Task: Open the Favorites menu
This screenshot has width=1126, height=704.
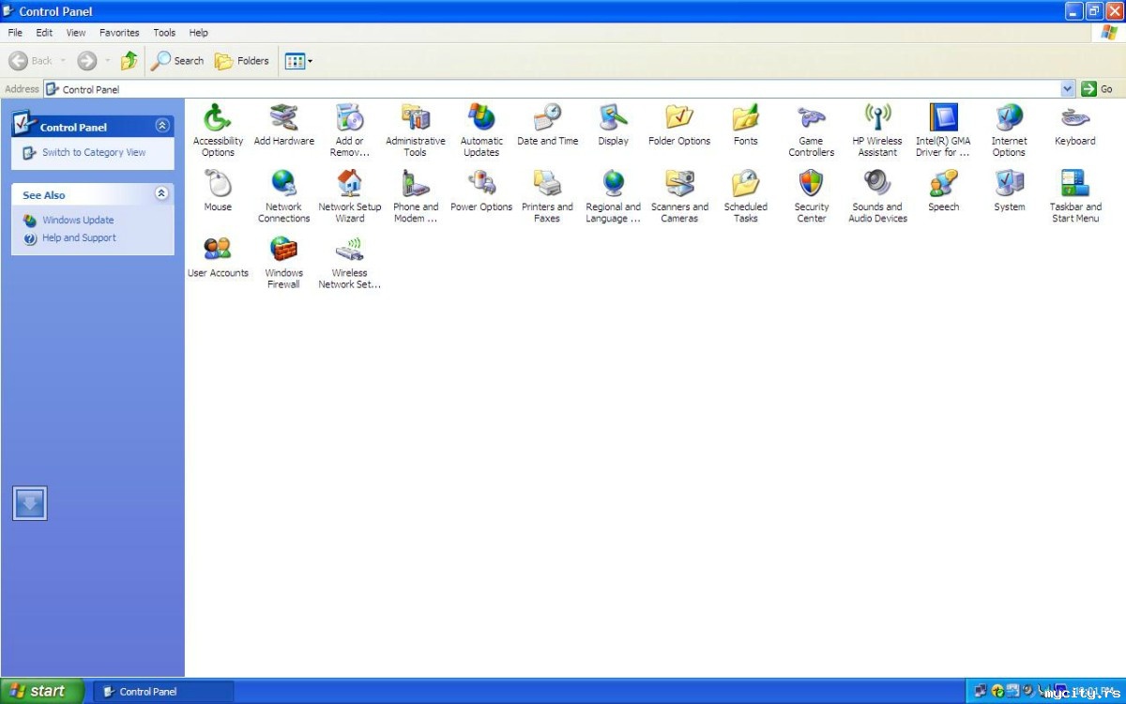Action: pos(119,33)
